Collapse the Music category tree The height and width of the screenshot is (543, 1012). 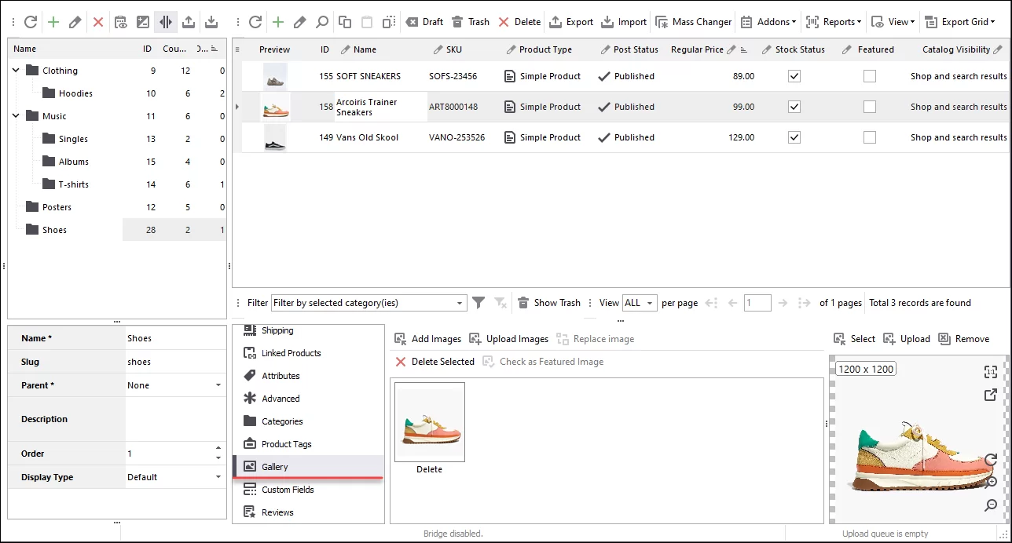click(x=15, y=115)
